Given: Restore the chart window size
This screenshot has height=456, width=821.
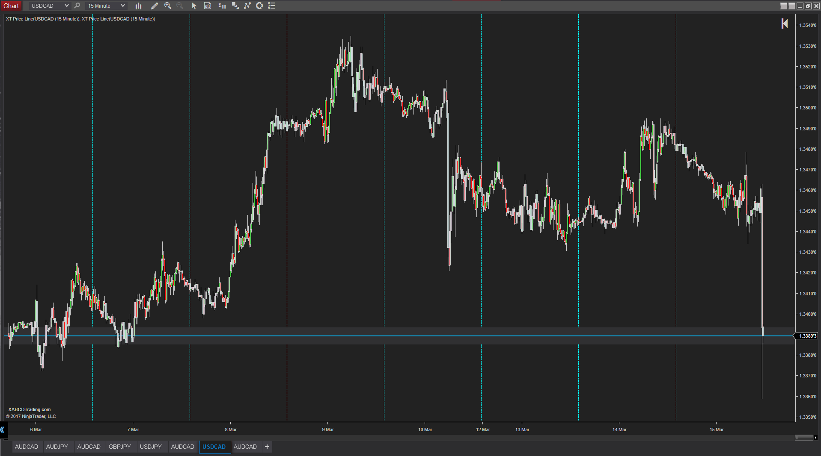Looking at the screenshot, I should (808, 6).
